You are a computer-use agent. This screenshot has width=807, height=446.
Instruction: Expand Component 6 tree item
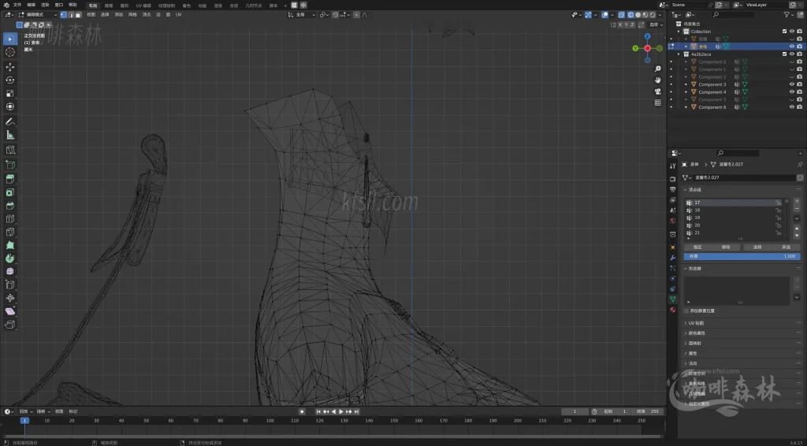pyautogui.click(x=686, y=107)
